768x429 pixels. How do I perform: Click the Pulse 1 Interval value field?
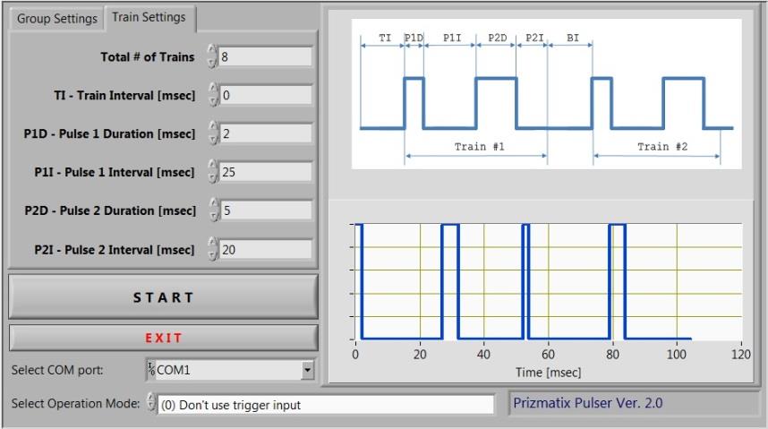[x=265, y=172]
